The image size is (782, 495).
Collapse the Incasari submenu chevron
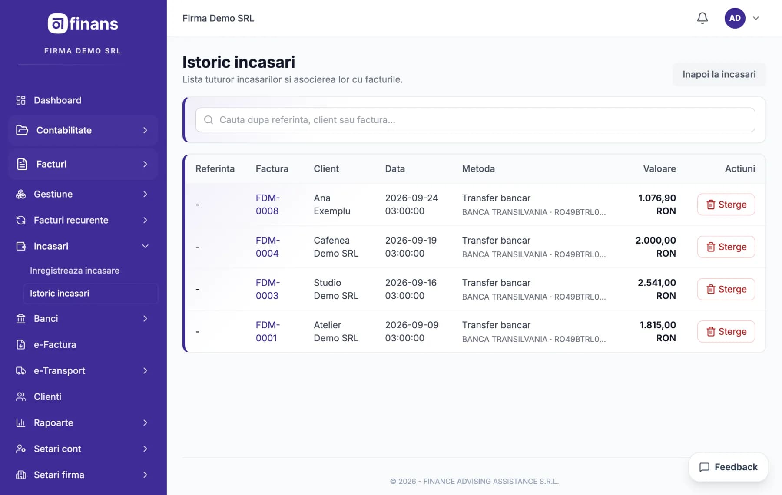click(145, 246)
